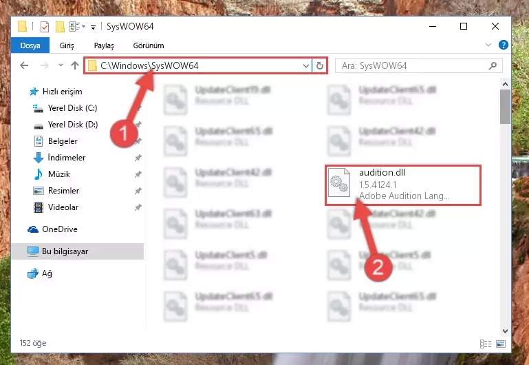The width and height of the screenshot is (529, 365).
Task: Open the view layout quick access dropdown
Action: [77, 26]
